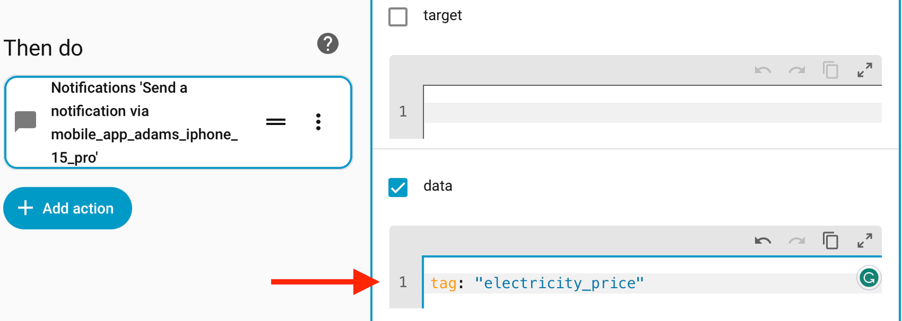Image resolution: width=902 pixels, height=321 pixels.
Task: Click the empty first line of the target editor
Action: tap(651, 112)
